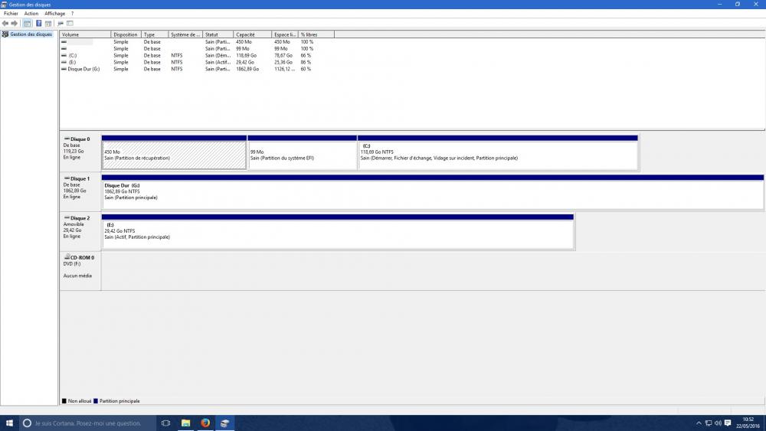Sort by the Volume column header
Screen dimensions: 766x431
86,34
